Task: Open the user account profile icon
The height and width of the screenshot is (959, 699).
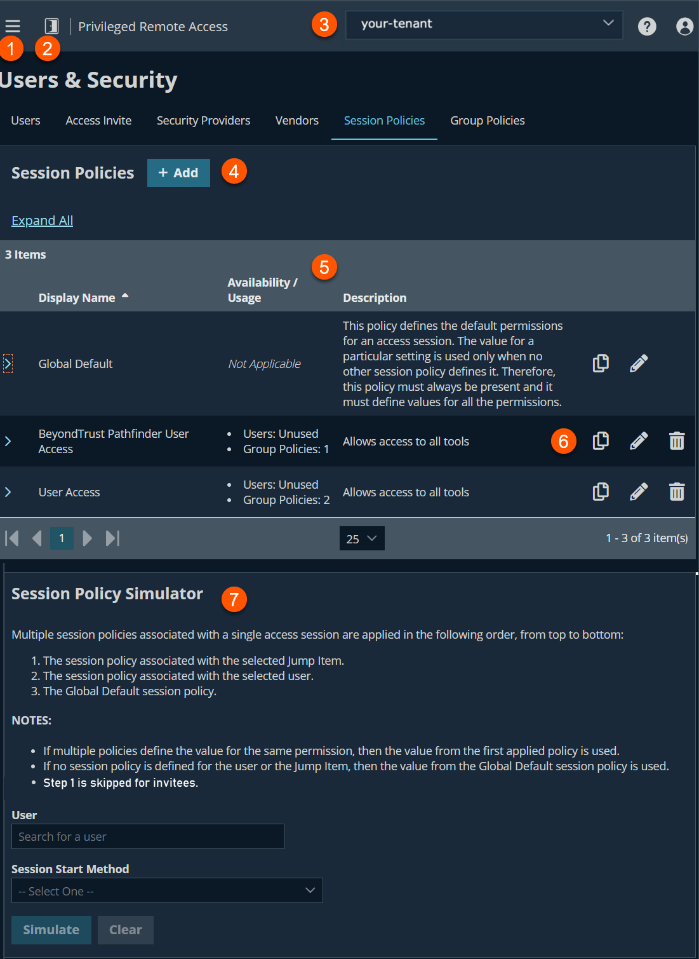Action: click(x=684, y=26)
